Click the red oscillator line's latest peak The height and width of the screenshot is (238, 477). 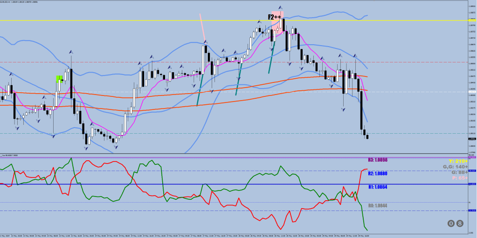tap(366, 169)
